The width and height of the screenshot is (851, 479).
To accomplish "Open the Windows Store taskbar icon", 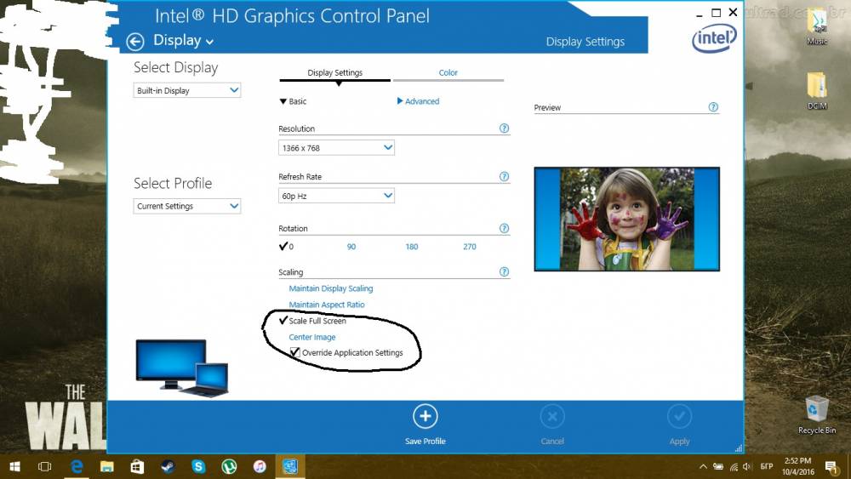I will tap(137, 466).
